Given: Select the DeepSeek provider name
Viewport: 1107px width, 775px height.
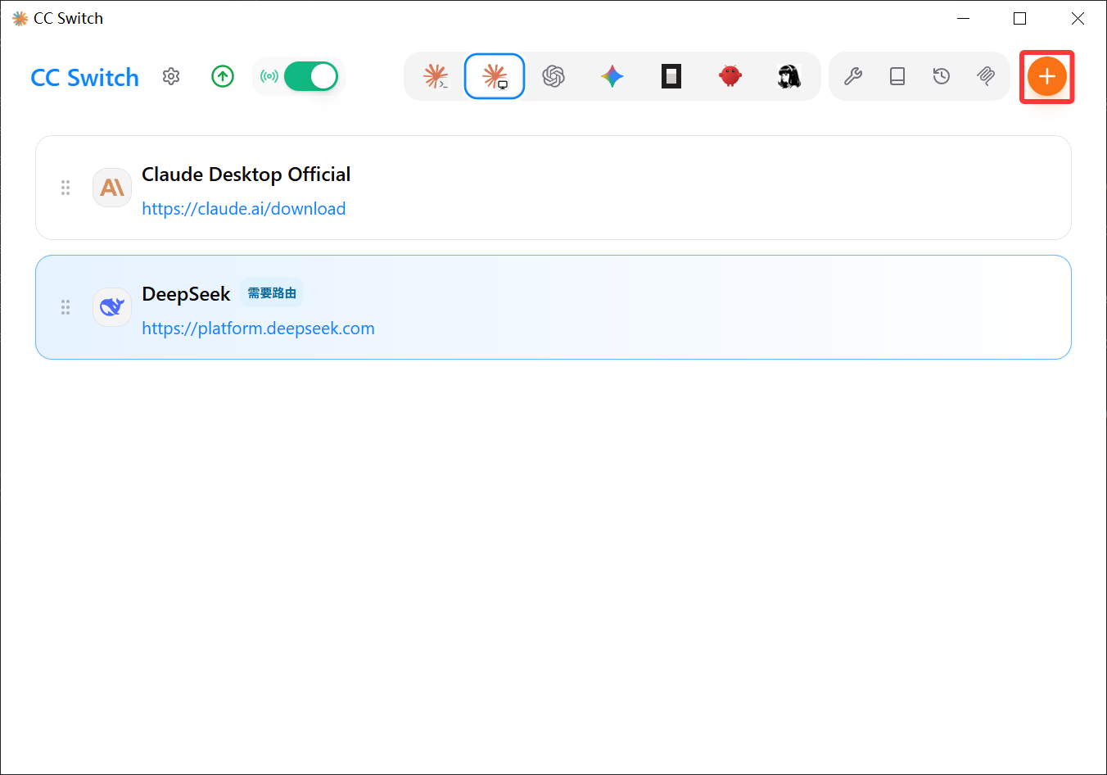Looking at the screenshot, I should 187,294.
